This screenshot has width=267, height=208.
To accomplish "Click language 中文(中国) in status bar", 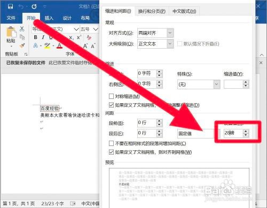I will [x=90, y=203].
